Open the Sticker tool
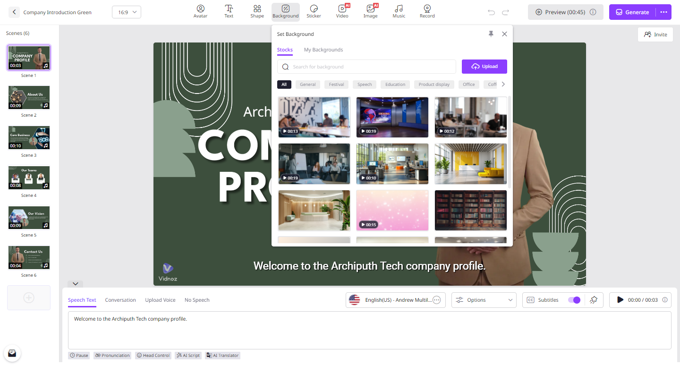Screen dimensions: 680x365 [314, 12]
